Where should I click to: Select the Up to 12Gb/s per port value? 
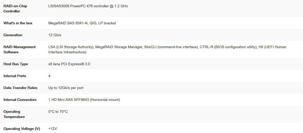click(x=66, y=88)
